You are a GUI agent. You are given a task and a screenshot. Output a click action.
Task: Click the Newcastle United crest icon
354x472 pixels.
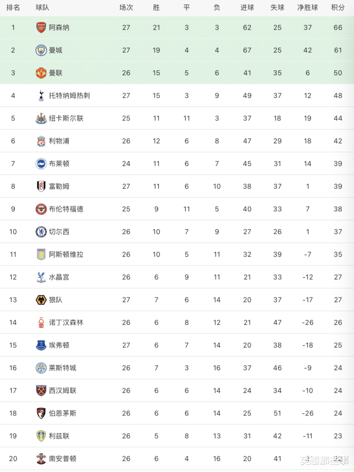(41, 118)
